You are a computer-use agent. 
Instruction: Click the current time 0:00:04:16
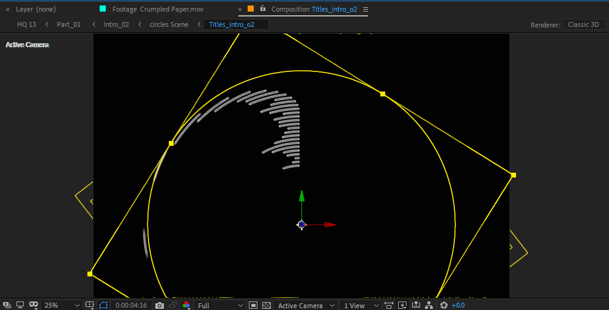coord(131,305)
